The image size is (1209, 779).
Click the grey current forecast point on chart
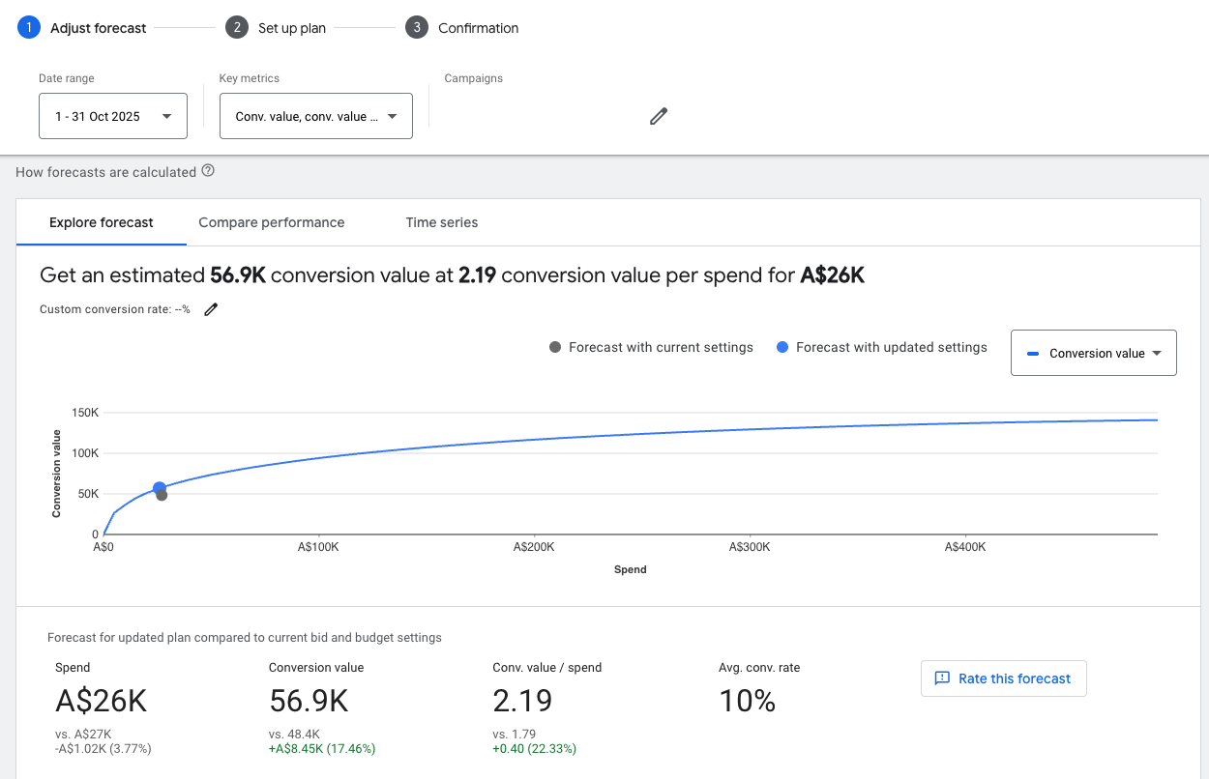pos(162,496)
